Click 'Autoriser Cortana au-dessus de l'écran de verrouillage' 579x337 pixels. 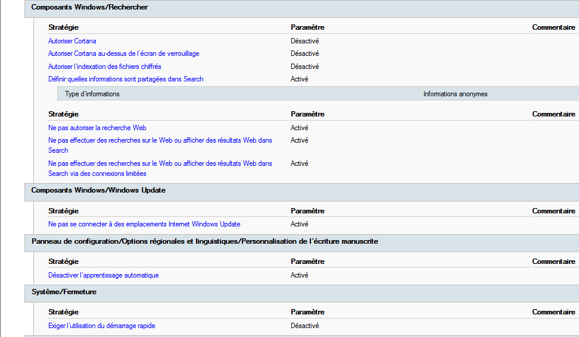(123, 53)
